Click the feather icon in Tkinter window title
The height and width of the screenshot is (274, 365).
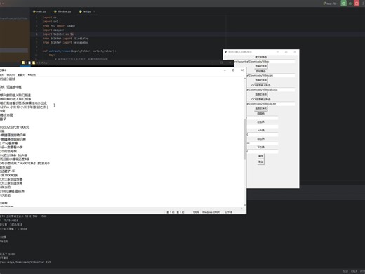(x=226, y=52)
